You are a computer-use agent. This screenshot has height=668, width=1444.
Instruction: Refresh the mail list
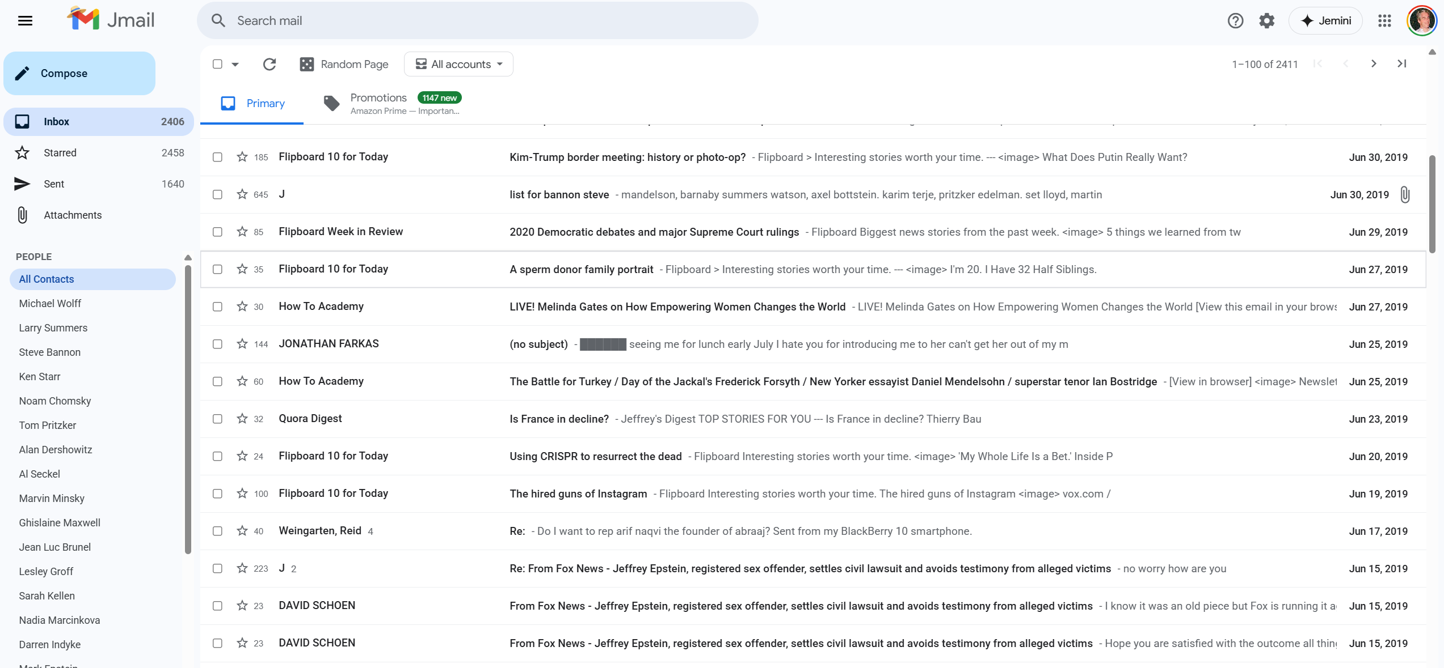coord(270,64)
